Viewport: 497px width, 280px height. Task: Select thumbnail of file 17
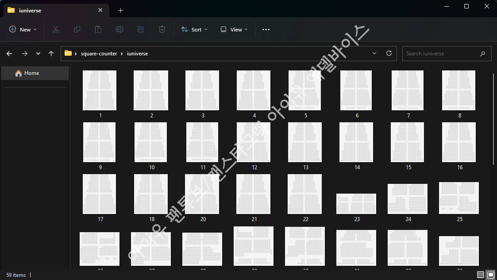click(99, 194)
